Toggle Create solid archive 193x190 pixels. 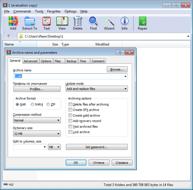pos(70,115)
